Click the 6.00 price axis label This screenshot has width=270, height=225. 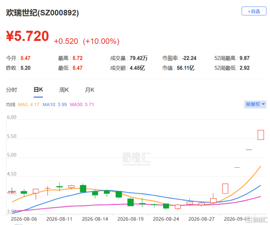coord(12,117)
